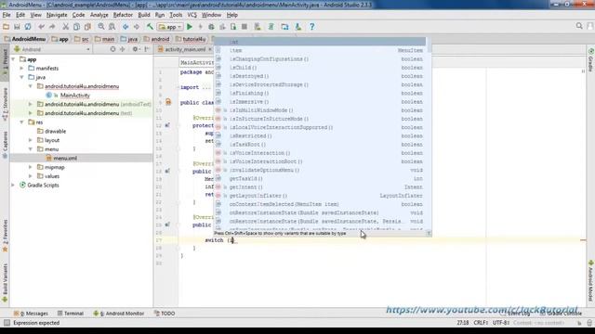This screenshot has width=595, height=334.
Task: Click src breadcrumb in navigation bar
Action: click(x=82, y=39)
